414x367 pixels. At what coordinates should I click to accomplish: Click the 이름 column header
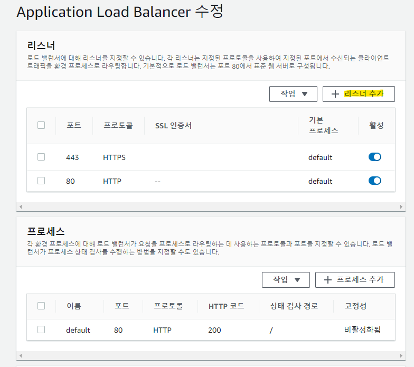[x=74, y=306]
